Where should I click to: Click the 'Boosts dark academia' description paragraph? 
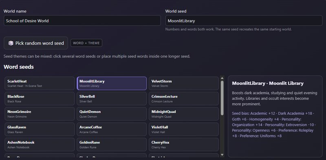(275, 99)
